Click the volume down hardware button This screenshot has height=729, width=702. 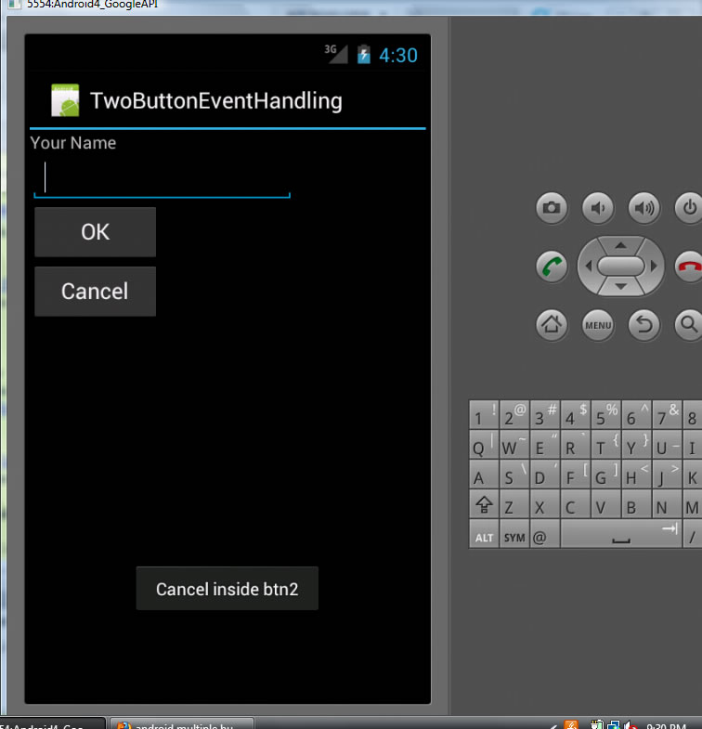598,208
